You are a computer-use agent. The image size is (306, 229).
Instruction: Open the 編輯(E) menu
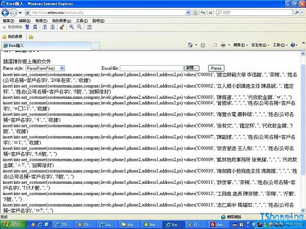pyautogui.click(x=24, y=21)
